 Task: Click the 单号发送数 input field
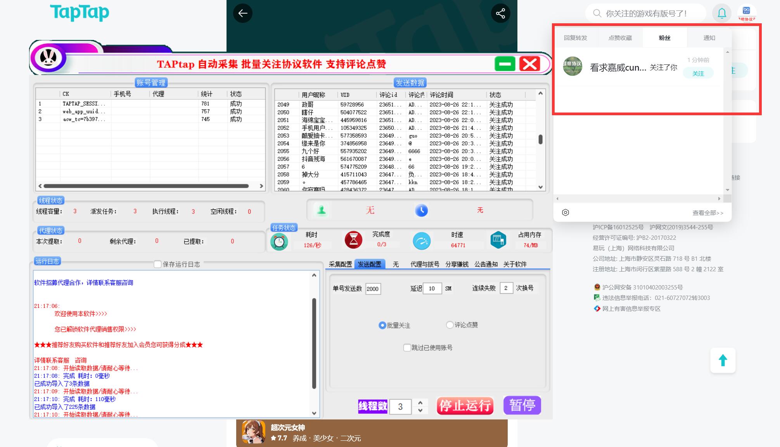point(373,289)
